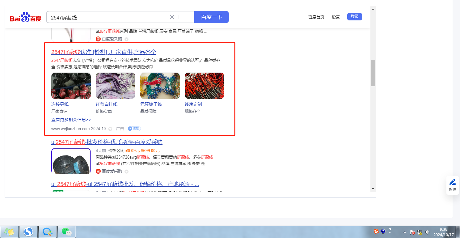Open the 元环端子线 link
Image resolution: width=460 pixels, height=238 pixels.
coord(151,104)
